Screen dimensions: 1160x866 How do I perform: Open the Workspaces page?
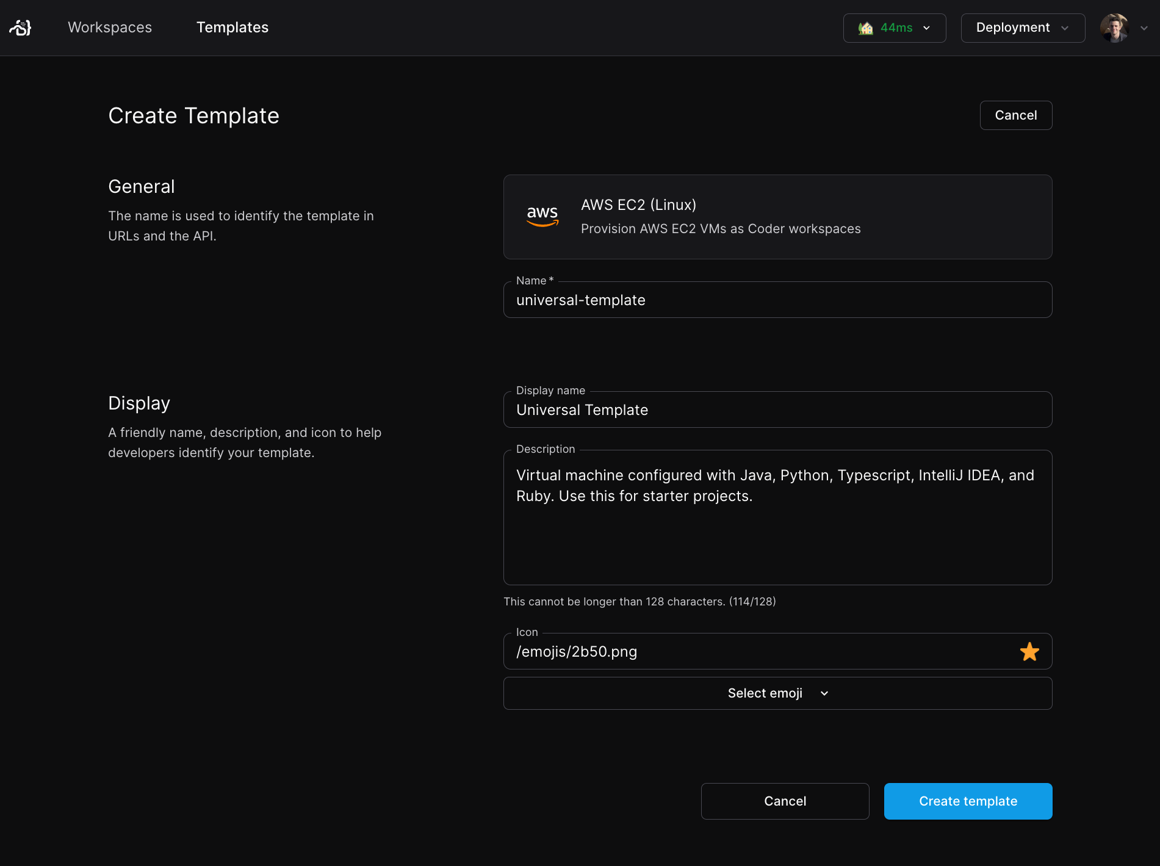point(110,27)
